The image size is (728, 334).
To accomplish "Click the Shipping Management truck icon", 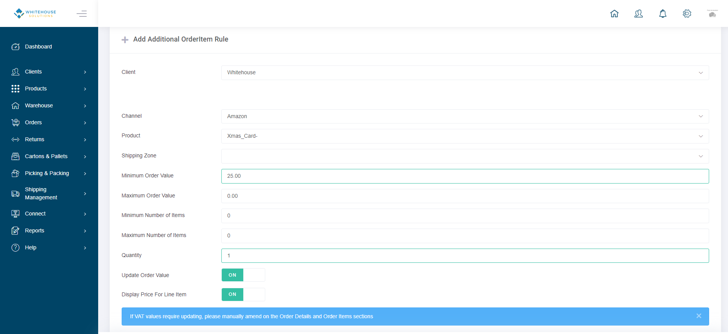I will pyautogui.click(x=15, y=194).
